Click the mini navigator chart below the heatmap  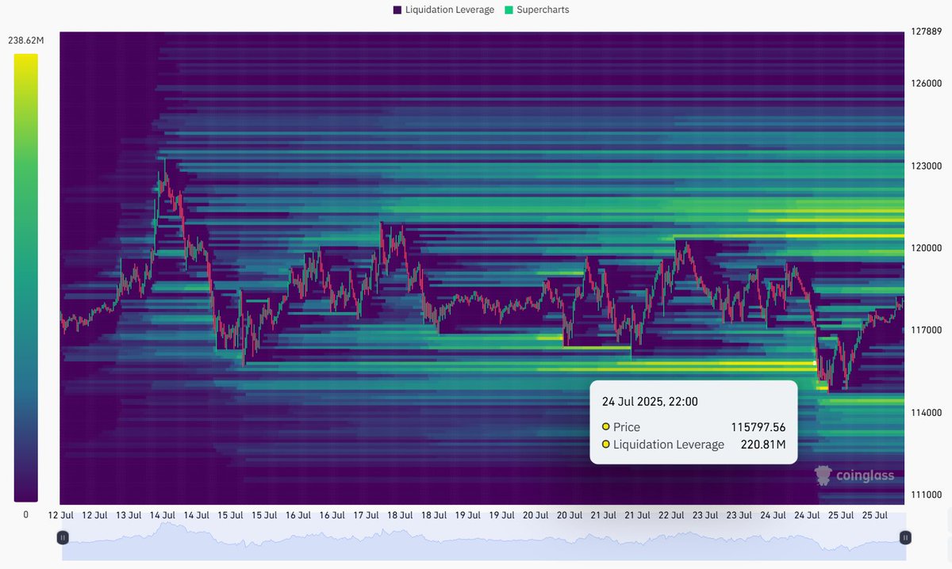(x=476, y=543)
